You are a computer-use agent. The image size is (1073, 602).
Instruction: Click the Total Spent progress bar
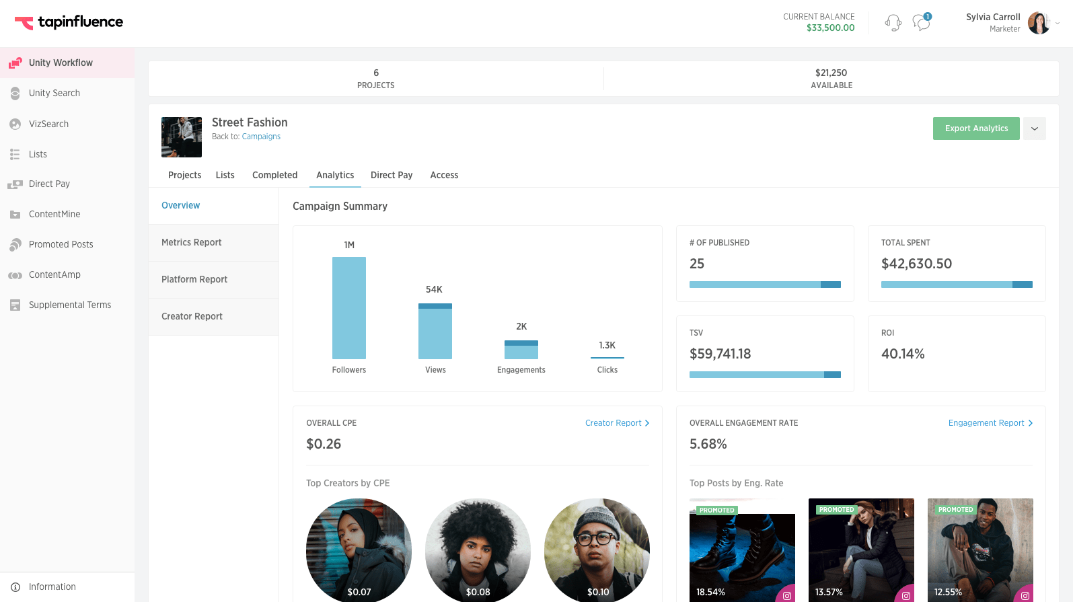[x=956, y=285]
